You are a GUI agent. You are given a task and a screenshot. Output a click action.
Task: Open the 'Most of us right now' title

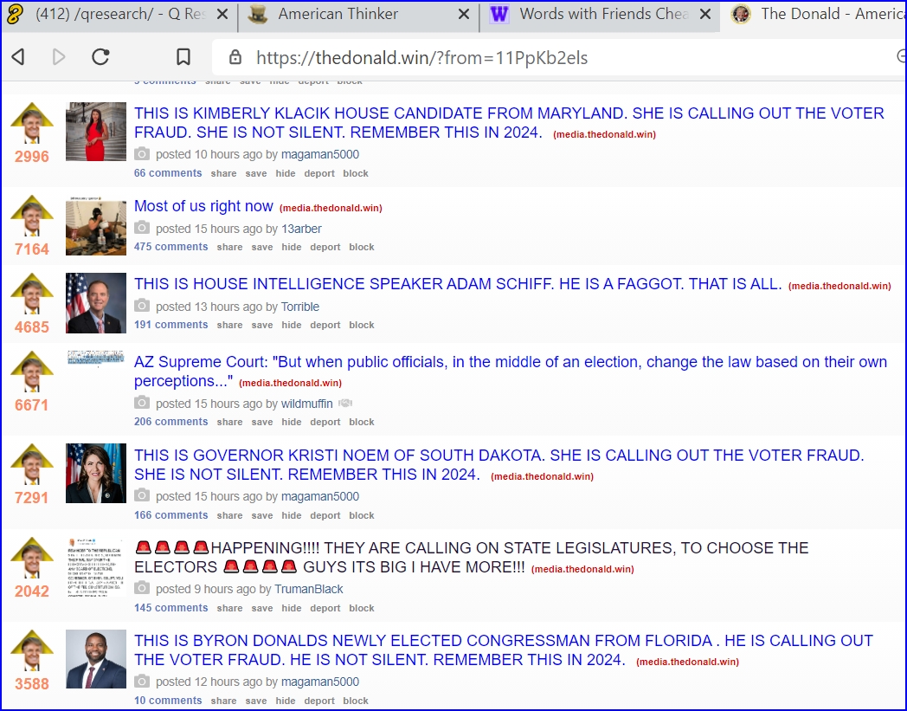pos(203,206)
